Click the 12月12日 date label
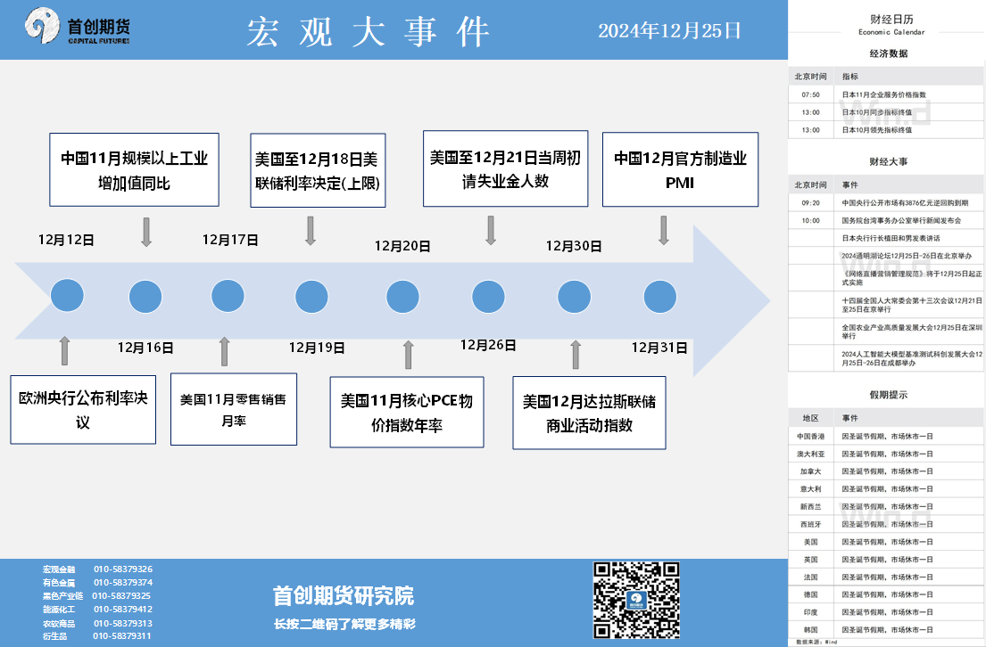This screenshot has width=986, height=647. [x=66, y=240]
